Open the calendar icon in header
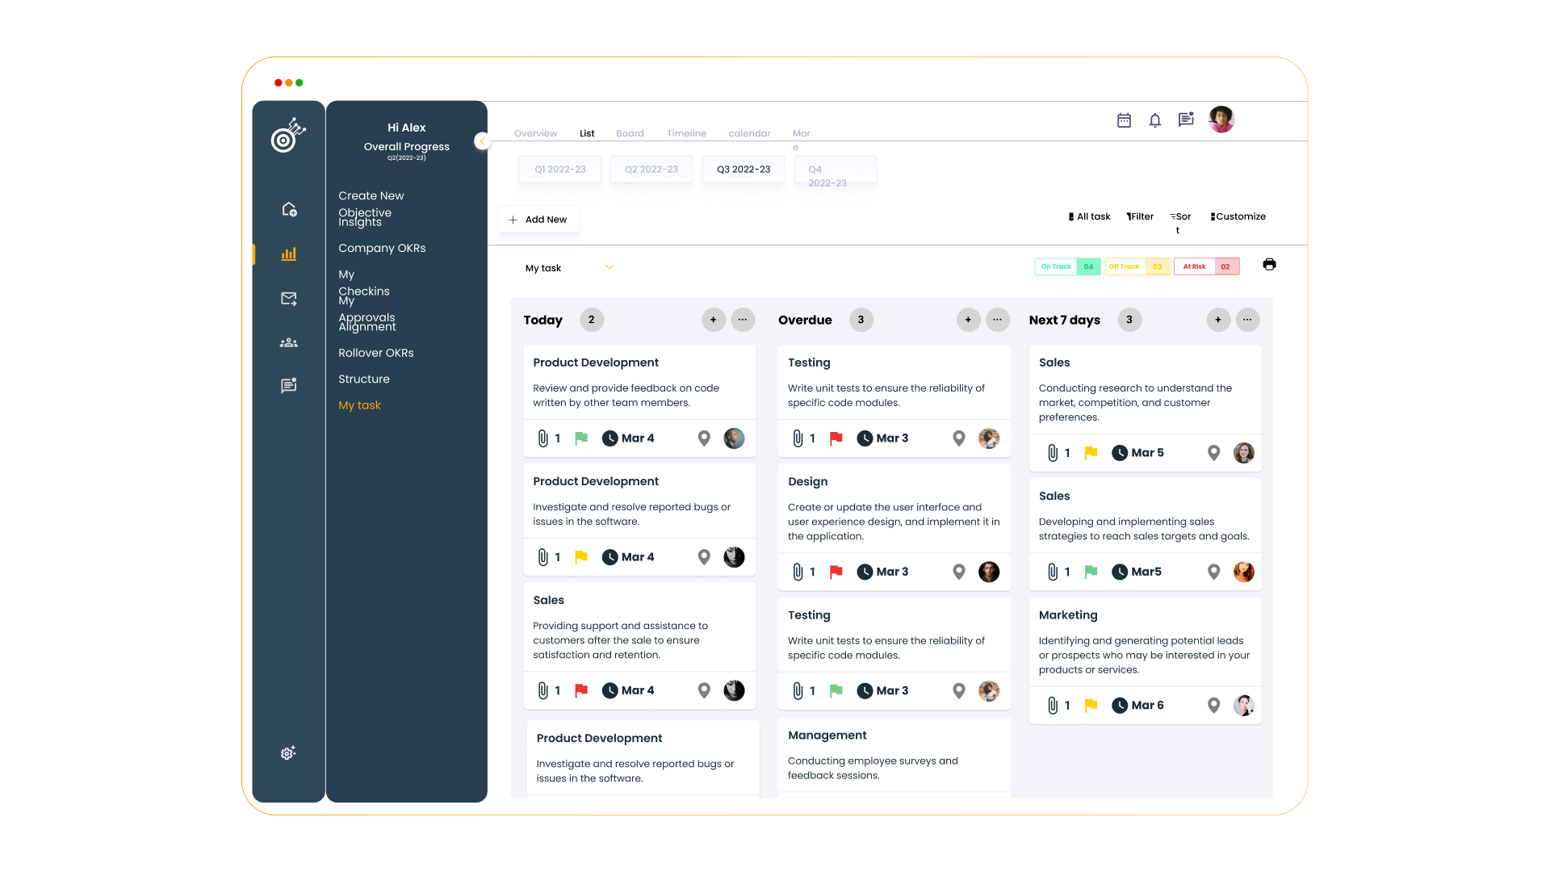The width and height of the screenshot is (1550, 872). point(1124,120)
